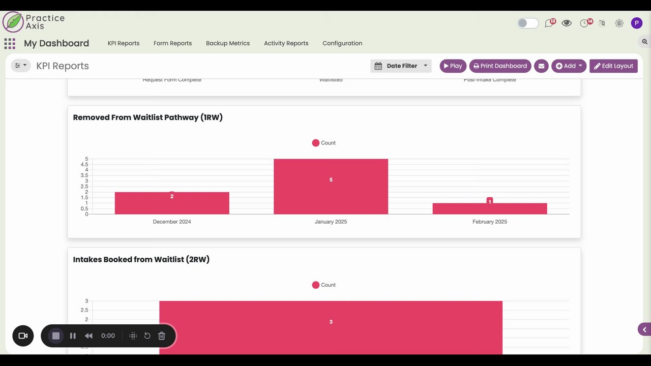Expand the filter sliders dropdown beside KPI Reports
The width and height of the screenshot is (651, 366).
[x=21, y=66]
